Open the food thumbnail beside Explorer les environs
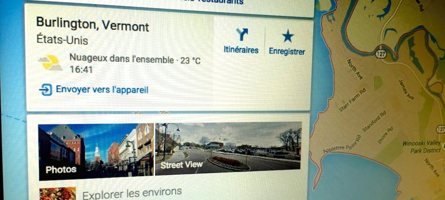This screenshot has width=445, height=200. (x=58, y=193)
